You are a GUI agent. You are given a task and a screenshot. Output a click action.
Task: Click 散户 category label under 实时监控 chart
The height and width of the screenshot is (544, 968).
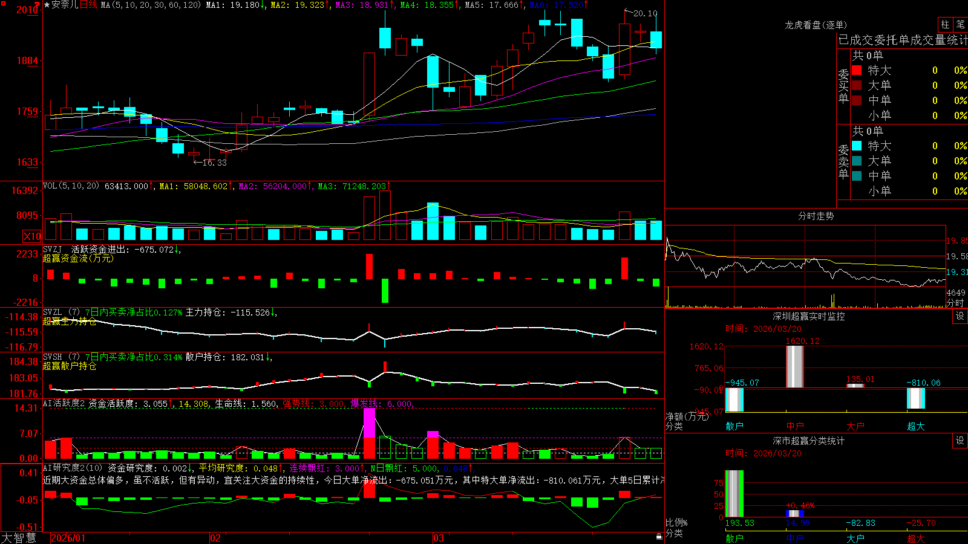click(734, 426)
